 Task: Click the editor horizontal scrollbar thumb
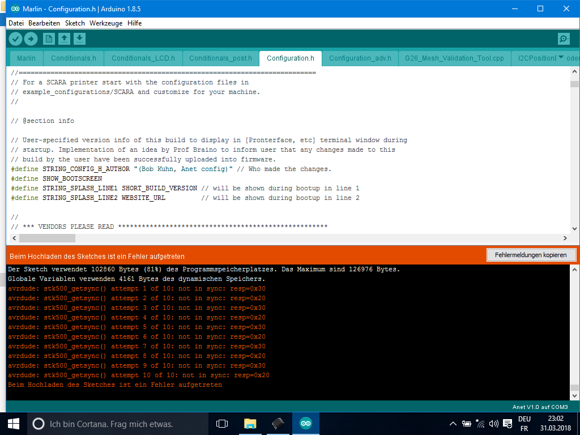[47, 238]
